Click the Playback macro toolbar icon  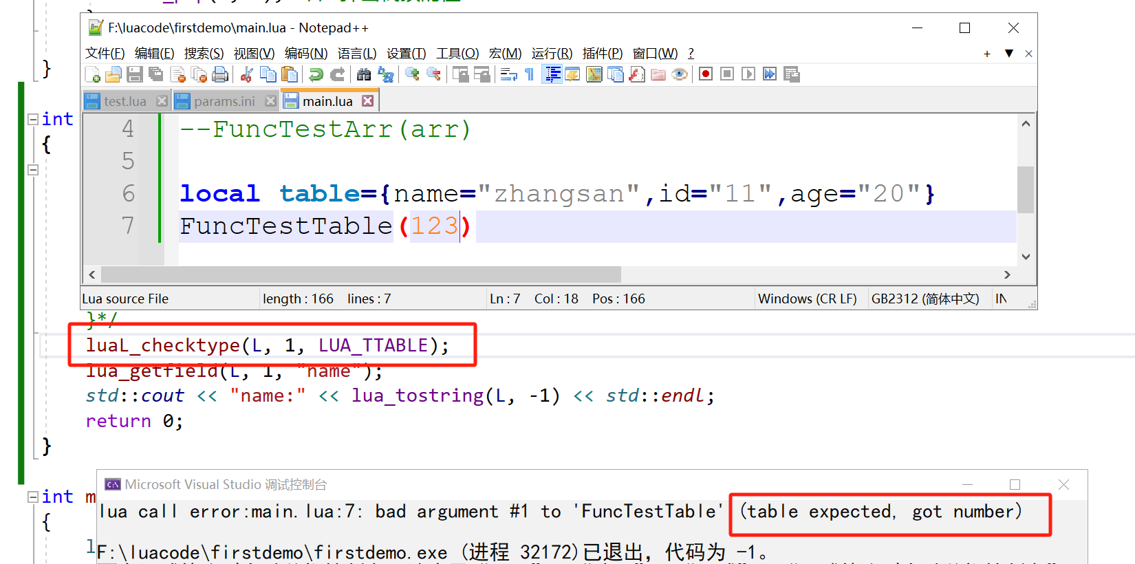[748, 74]
